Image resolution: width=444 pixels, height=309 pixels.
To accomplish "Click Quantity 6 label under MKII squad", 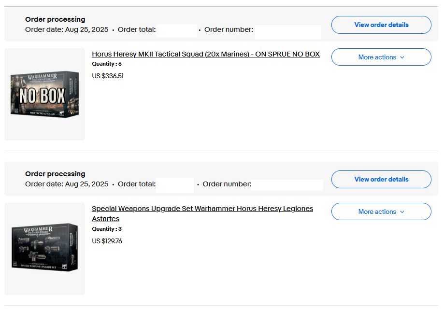I will tap(107, 64).
